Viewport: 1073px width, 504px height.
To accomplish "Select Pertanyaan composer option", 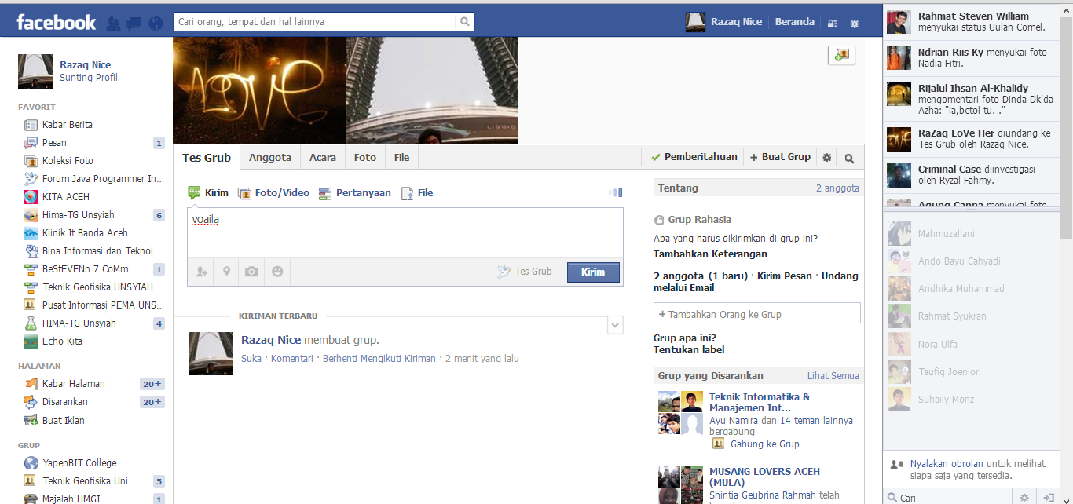I will click(355, 193).
